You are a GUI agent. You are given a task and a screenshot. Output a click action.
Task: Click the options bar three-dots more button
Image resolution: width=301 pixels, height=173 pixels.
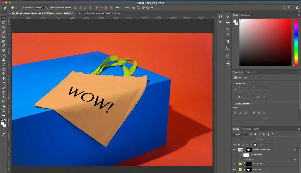tap(117, 8)
